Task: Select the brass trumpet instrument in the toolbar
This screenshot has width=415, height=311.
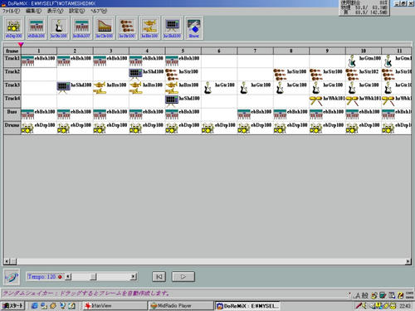Action: coord(149,27)
